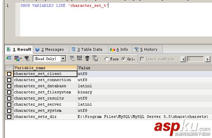Click the utf8 value of character_set_client
Image resolution: width=212 pixels, height=138 pixels.
(x=83, y=74)
